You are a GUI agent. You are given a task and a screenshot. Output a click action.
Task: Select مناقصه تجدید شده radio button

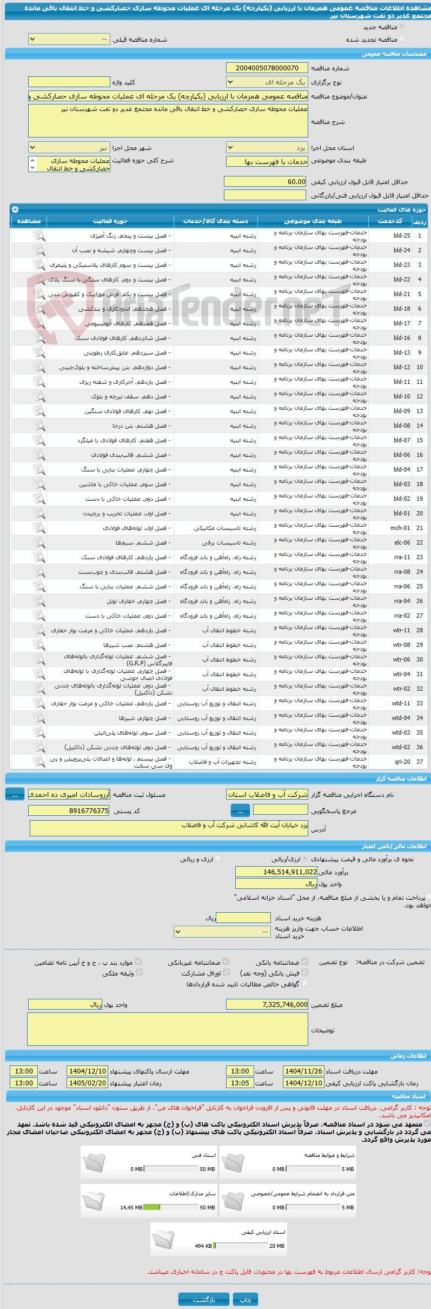(x=401, y=39)
